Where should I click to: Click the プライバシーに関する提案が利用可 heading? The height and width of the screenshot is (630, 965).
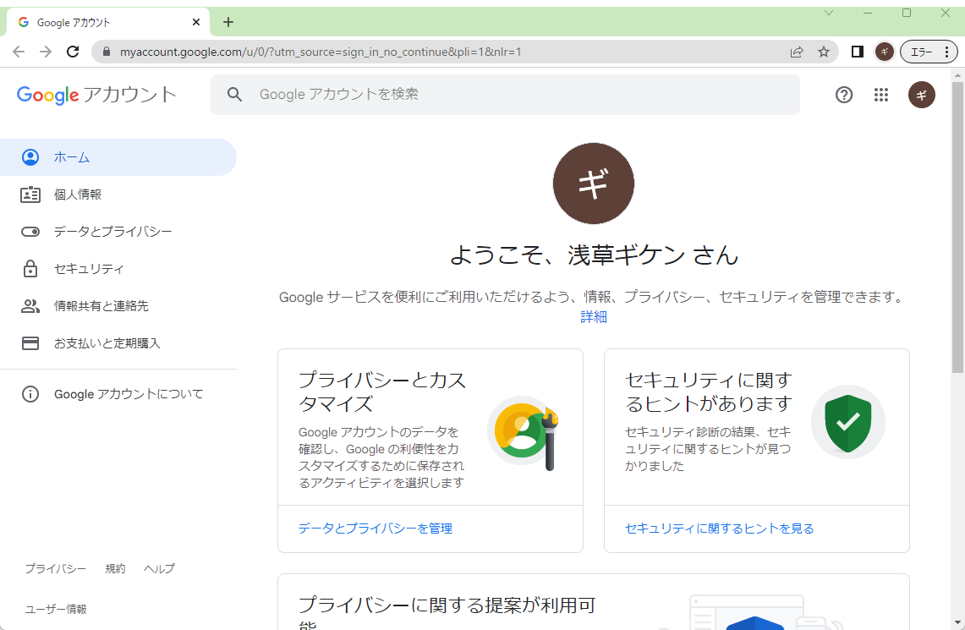pyautogui.click(x=447, y=605)
